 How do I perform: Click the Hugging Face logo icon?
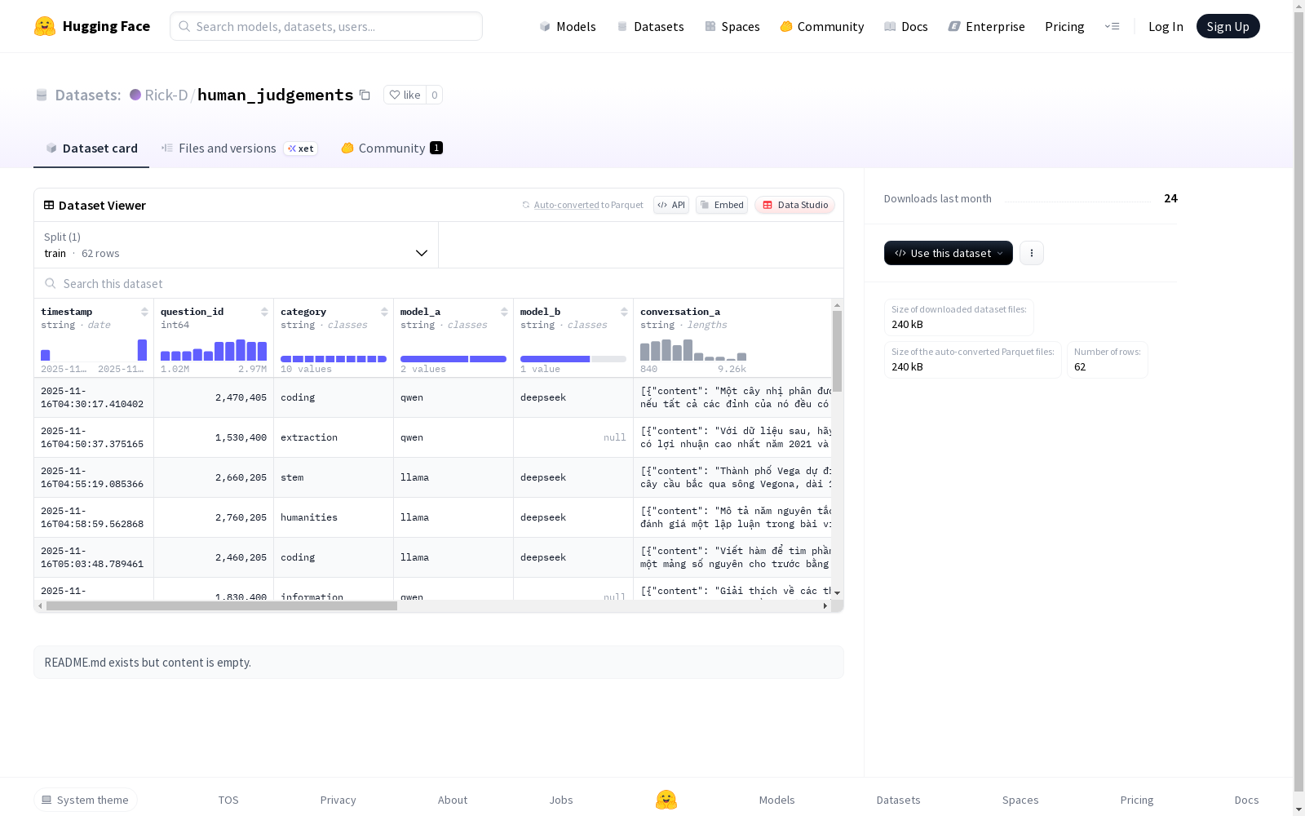coord(45,26)
